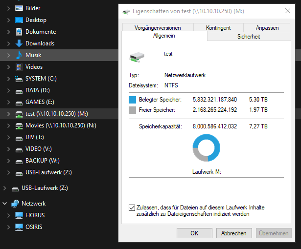
Task: Click the Videos film icon
Action: tap(19, 67)
